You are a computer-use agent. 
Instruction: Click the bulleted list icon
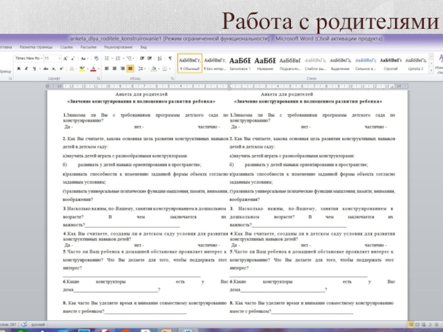tap(107, 58)
